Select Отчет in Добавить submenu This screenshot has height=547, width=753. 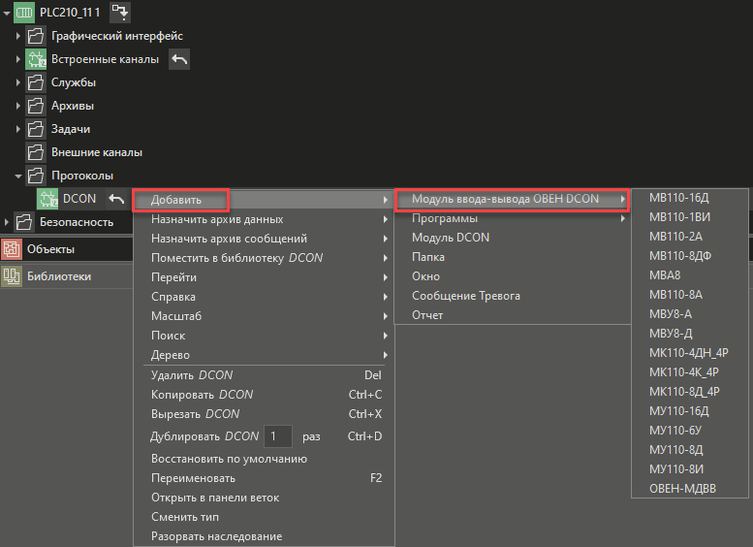pos(513,315)
